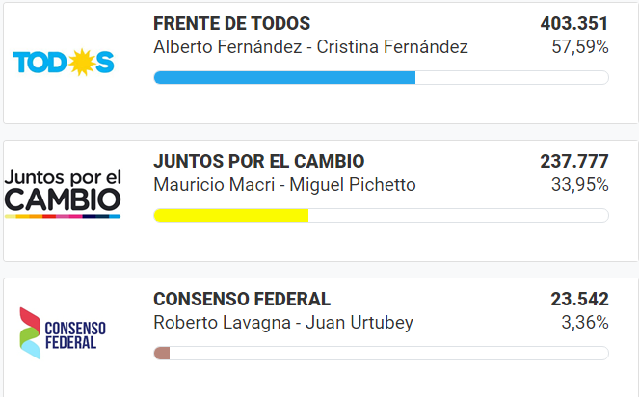Select the JUNTOS POR EL CAMBIO heading
This screenshot has width=639, height=397.
259,161
